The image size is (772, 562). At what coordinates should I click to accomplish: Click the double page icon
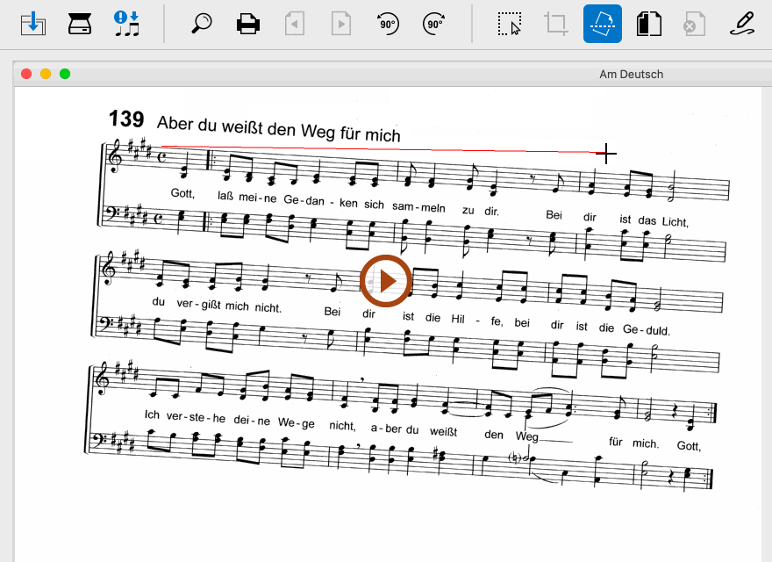pyautogui.click(x=648, y=24)
